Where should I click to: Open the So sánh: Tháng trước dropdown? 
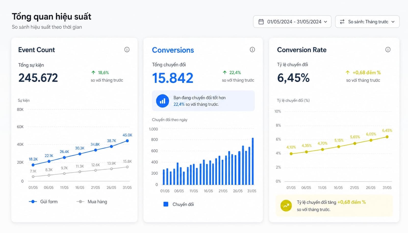coord(367,22)
